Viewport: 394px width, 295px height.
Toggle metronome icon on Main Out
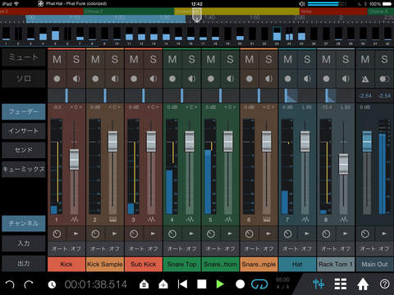click(365, 79)
